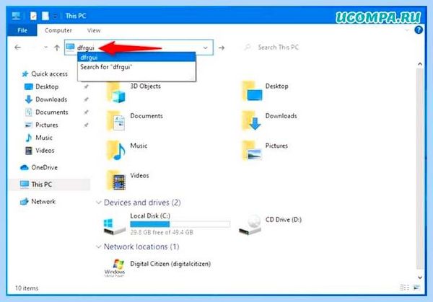Click the New folder quick access icon
This screenshot has width=433, height=302.
[45, 16]
